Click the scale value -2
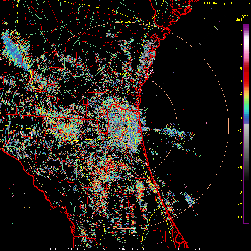The height and width of the screenshot is (251, 251). (x=240, y=143)
